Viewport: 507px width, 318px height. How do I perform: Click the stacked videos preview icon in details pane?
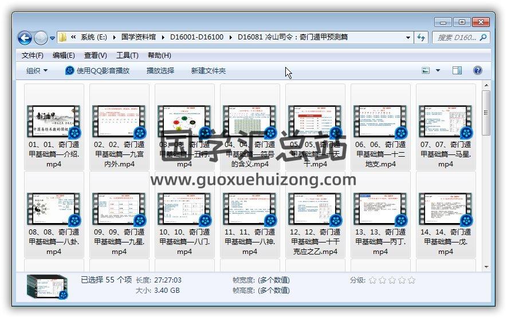tap(48, 287)
